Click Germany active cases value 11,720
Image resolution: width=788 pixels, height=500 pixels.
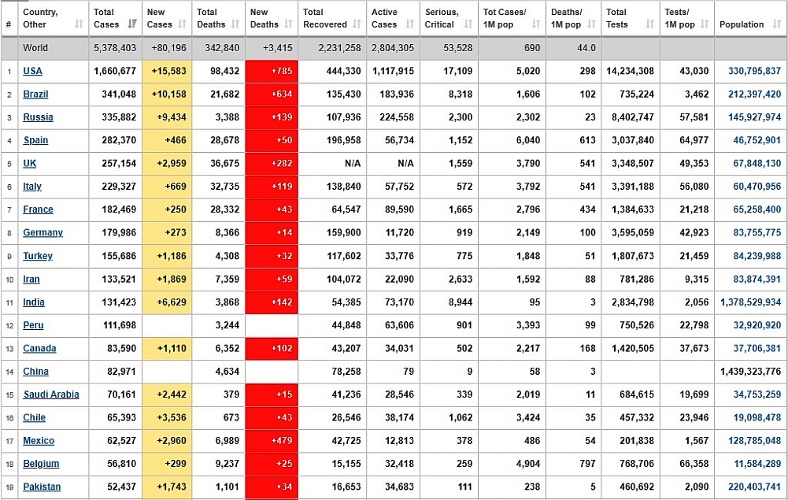[x=400, y=232]
